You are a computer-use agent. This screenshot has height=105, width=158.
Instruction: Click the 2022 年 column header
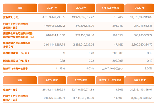click(x=139, y=8)
